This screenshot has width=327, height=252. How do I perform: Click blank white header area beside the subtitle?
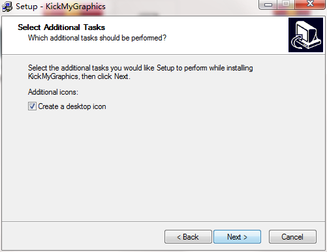226,37
